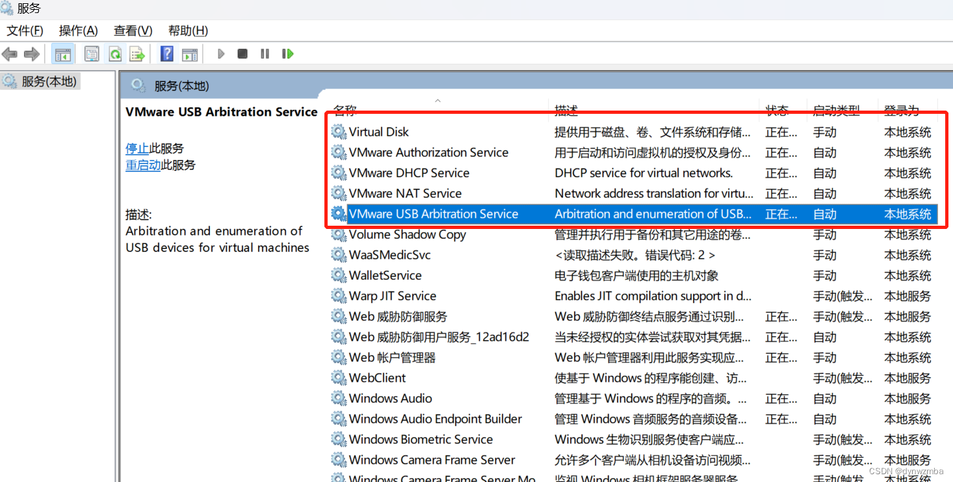Viewport: 953px width, 482px height.
Task: Click the 正在... status of Windows Audio
Action: pyautogui.click(x=781, y=398)
